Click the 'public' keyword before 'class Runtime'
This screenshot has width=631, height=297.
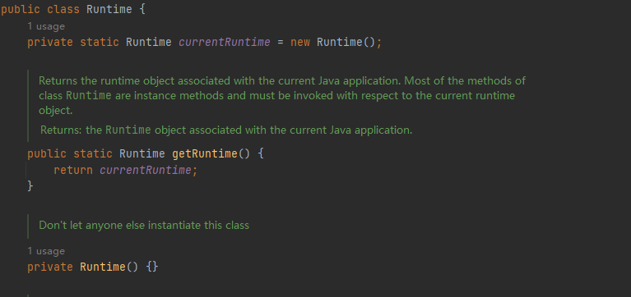click(21, 9)
